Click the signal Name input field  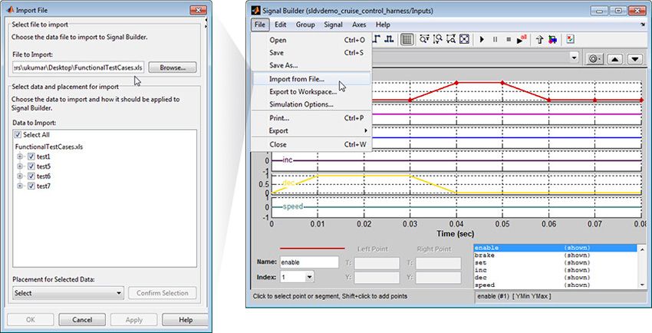tap(309, 262)
